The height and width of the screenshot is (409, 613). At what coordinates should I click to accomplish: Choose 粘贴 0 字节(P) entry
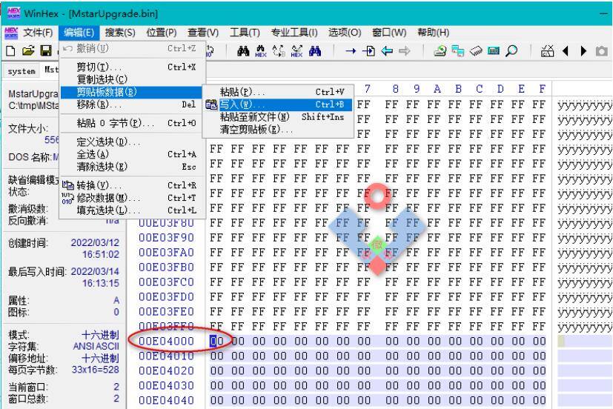pos(132,124)
